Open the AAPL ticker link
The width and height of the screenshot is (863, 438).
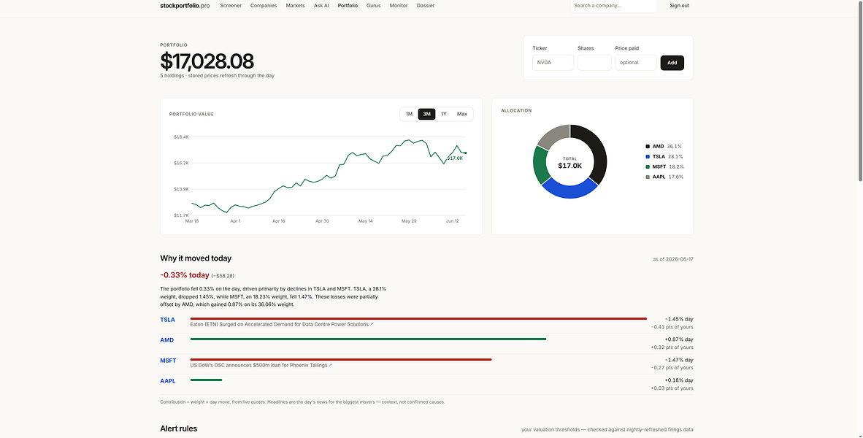pos(168,381)
